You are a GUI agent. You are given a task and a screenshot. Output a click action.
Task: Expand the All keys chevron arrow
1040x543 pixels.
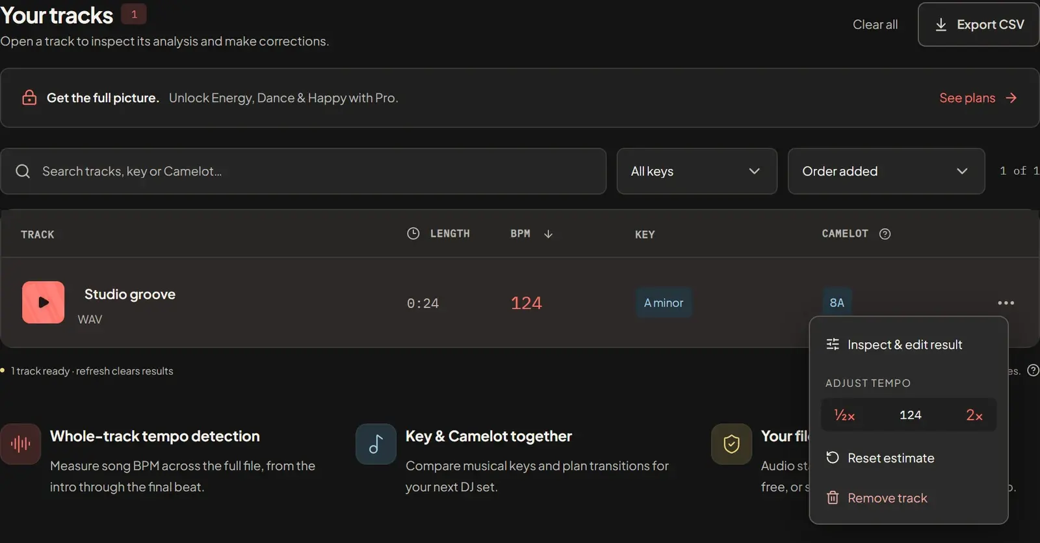pos(754,171)
